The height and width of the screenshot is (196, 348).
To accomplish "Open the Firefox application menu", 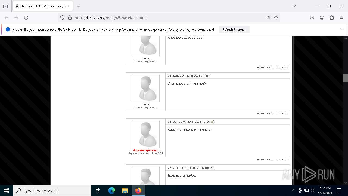I will click(341, 18).
